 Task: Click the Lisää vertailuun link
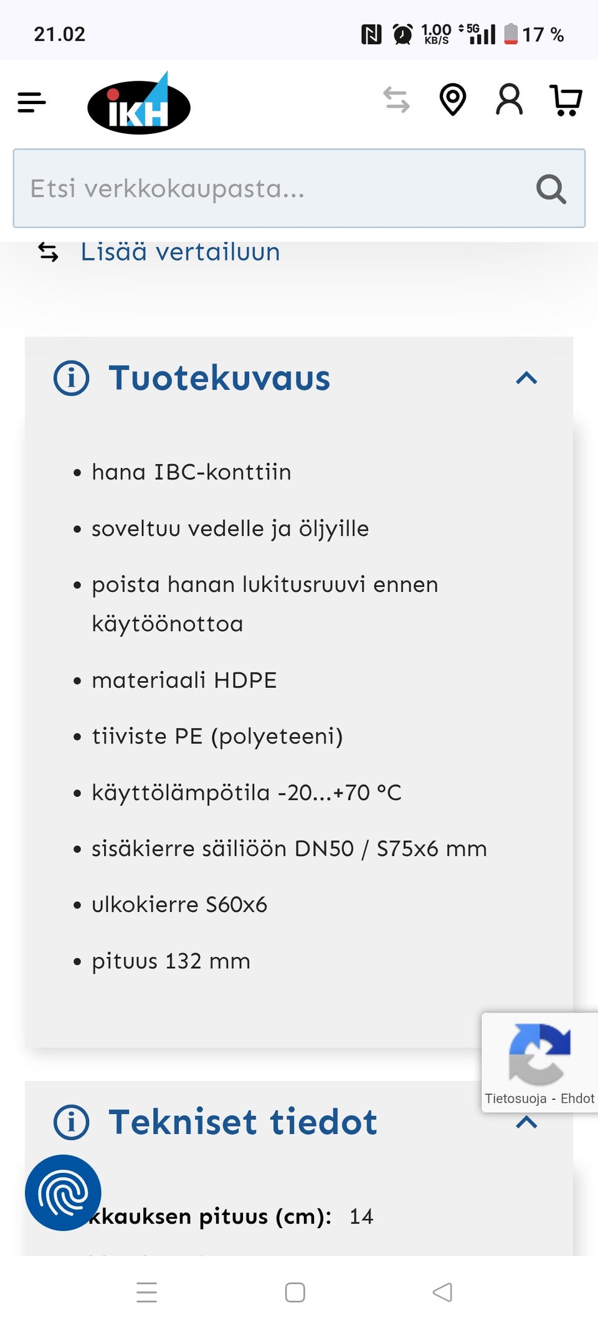180,252
